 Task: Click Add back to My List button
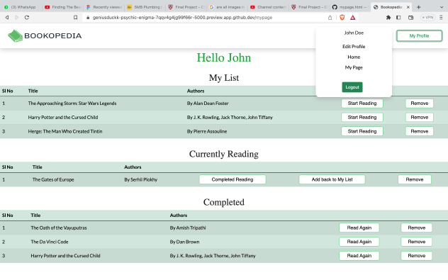coord(332,179)
